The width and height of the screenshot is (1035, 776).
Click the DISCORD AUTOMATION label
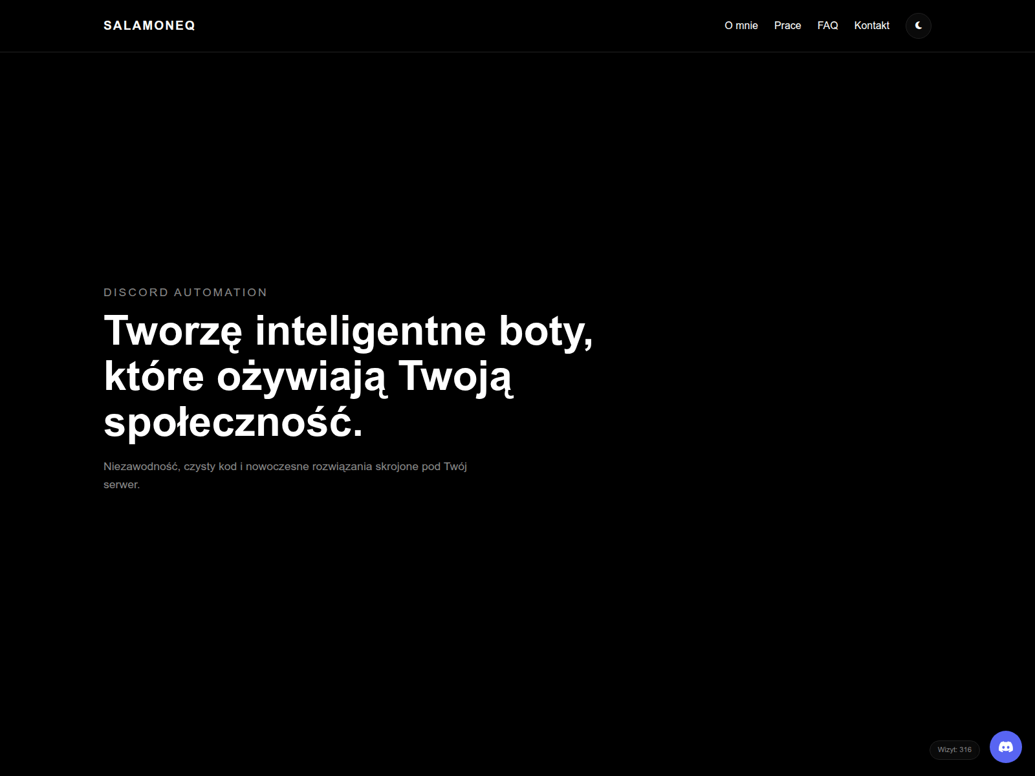(185, 292)
